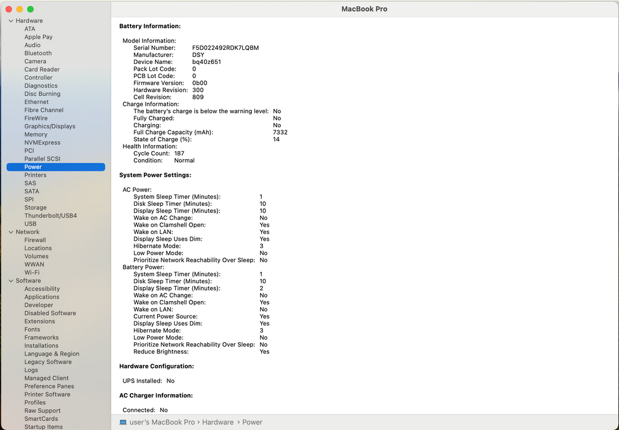The image size is (619, 430).
Task: Open Diagnostics in the sidebar
Action: [x=41, y=85]
